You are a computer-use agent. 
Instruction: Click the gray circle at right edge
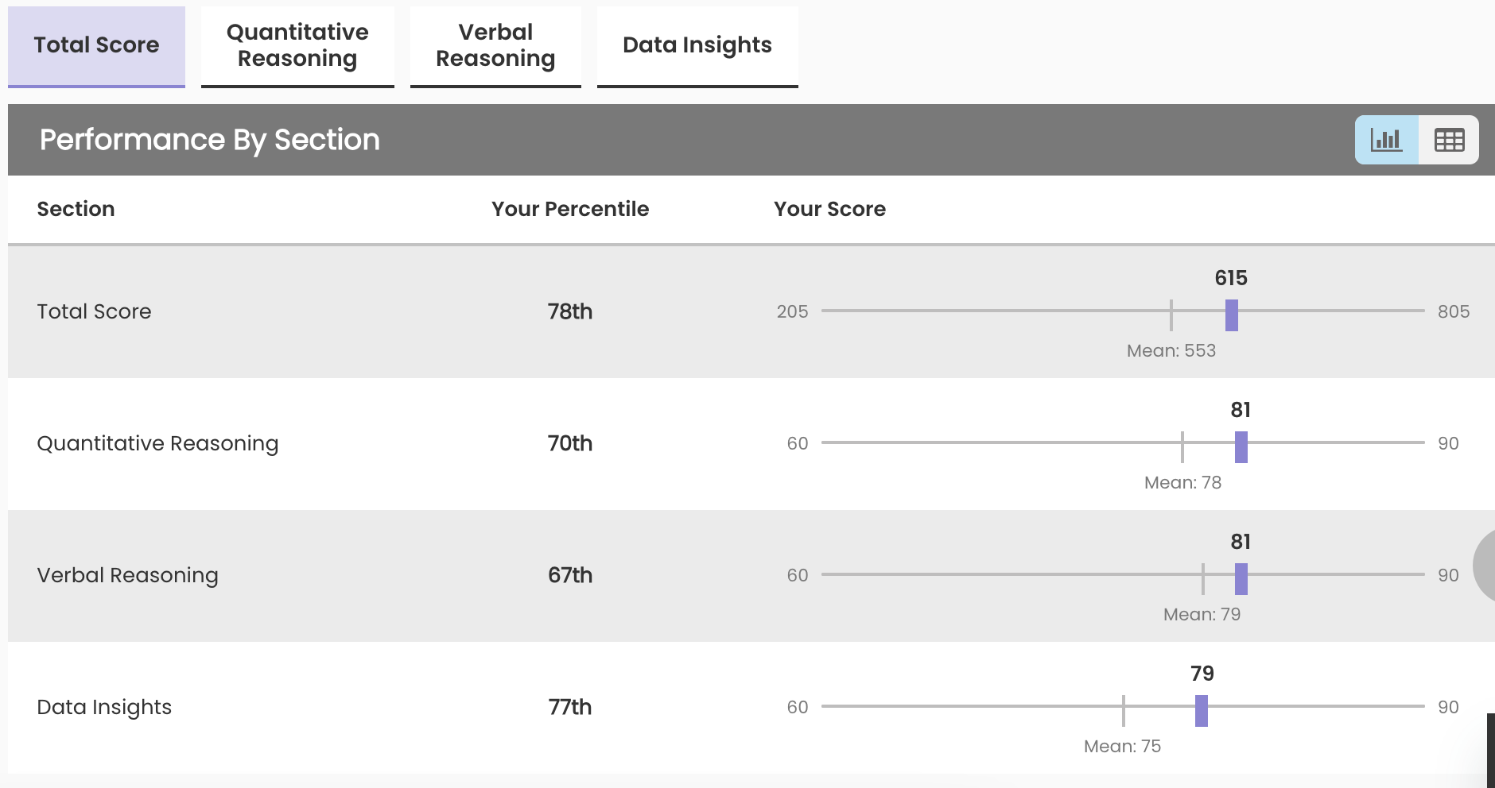tap(1485, 566)
